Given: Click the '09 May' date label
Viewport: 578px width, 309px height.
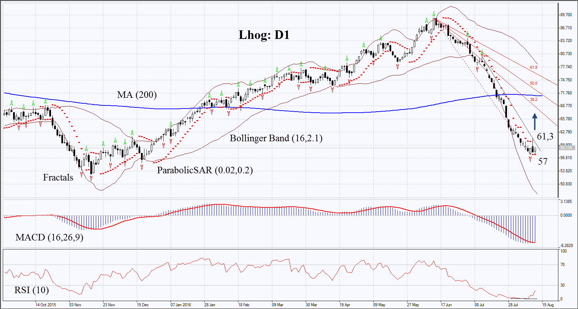Looking at the screenshot, I should 379,305.
